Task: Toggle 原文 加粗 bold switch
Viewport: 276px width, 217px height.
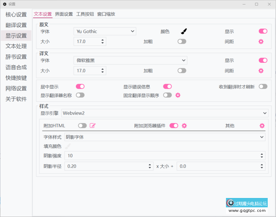Action: coord(182,41)
